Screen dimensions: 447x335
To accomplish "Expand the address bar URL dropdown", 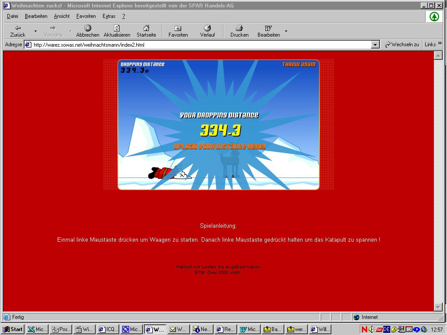I will pyautogui.click(x=375, y=44).
